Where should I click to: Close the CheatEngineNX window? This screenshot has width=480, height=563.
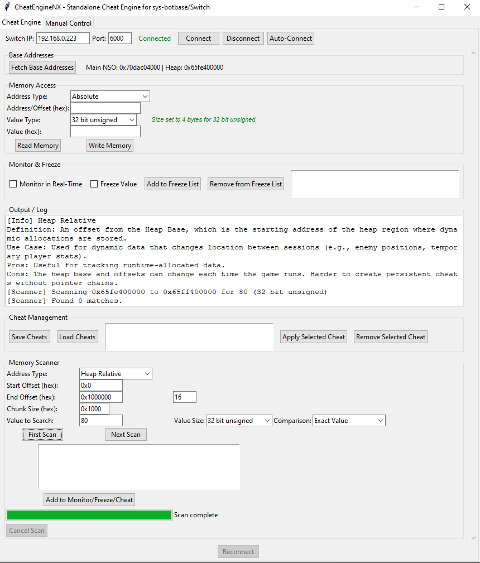click(467, 7)
